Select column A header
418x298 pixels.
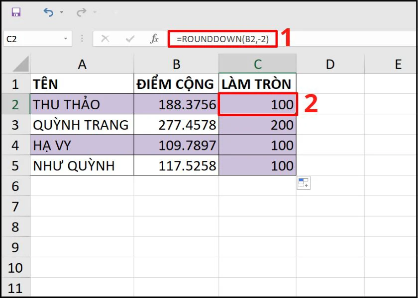coord(82,64)
